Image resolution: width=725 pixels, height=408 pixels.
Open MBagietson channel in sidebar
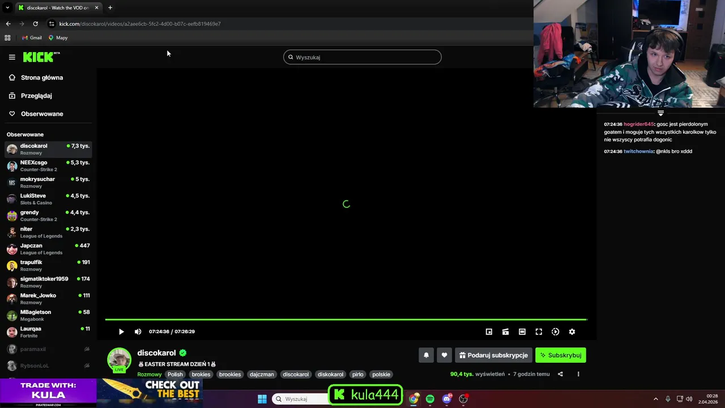click(x=48, y=315)
